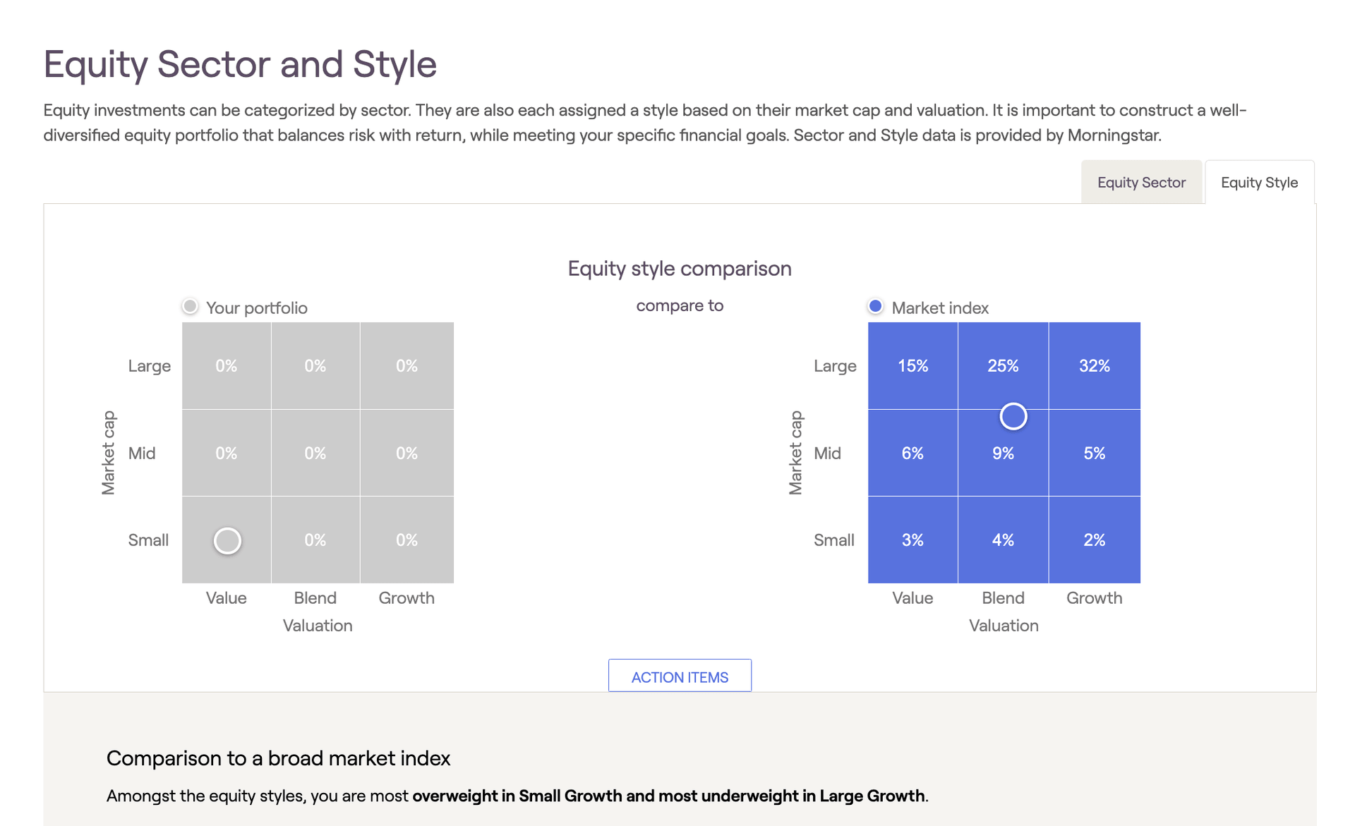Click the 32% Large Growth cell
Image resolution: width=1355 pixels, height=826 pixels.
point(1094,365)
